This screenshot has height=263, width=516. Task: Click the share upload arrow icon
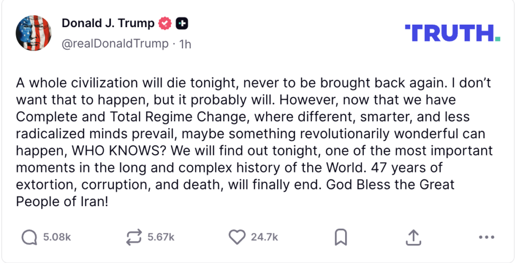(x=413, y=236)
